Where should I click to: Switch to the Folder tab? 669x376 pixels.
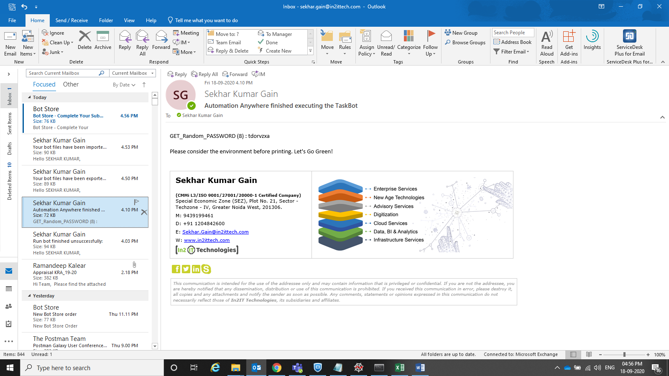[106, 20]
